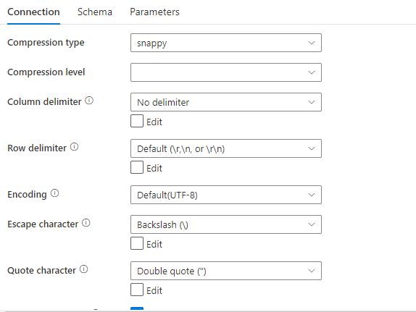The width and height of the screenshot is (416, 312).
Task: Tick the Edit checkbox under Row delimiter
Action: tap(137, 167)
